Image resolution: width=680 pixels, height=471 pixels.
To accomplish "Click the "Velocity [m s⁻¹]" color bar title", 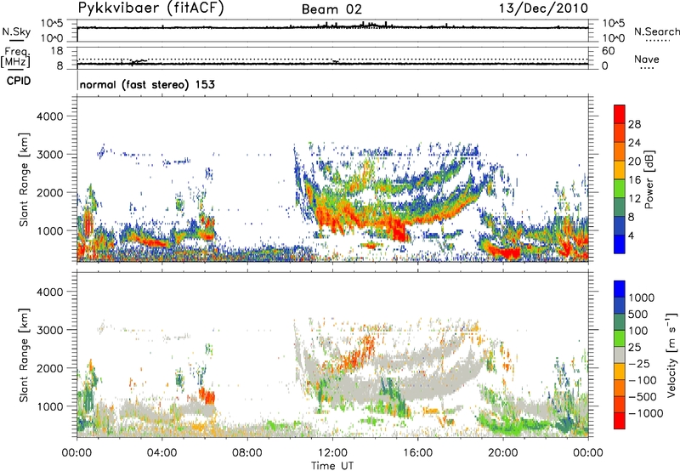I will 671,355.
